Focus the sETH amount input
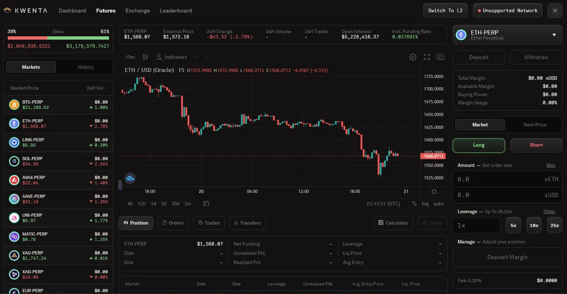Viewport: 567px width, 294px height. (507, 179)
